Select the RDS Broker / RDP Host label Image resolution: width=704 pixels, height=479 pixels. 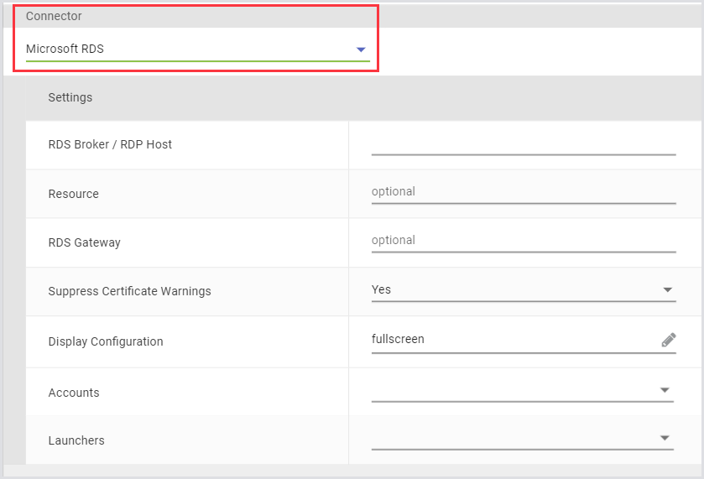(x=110, y=144)
